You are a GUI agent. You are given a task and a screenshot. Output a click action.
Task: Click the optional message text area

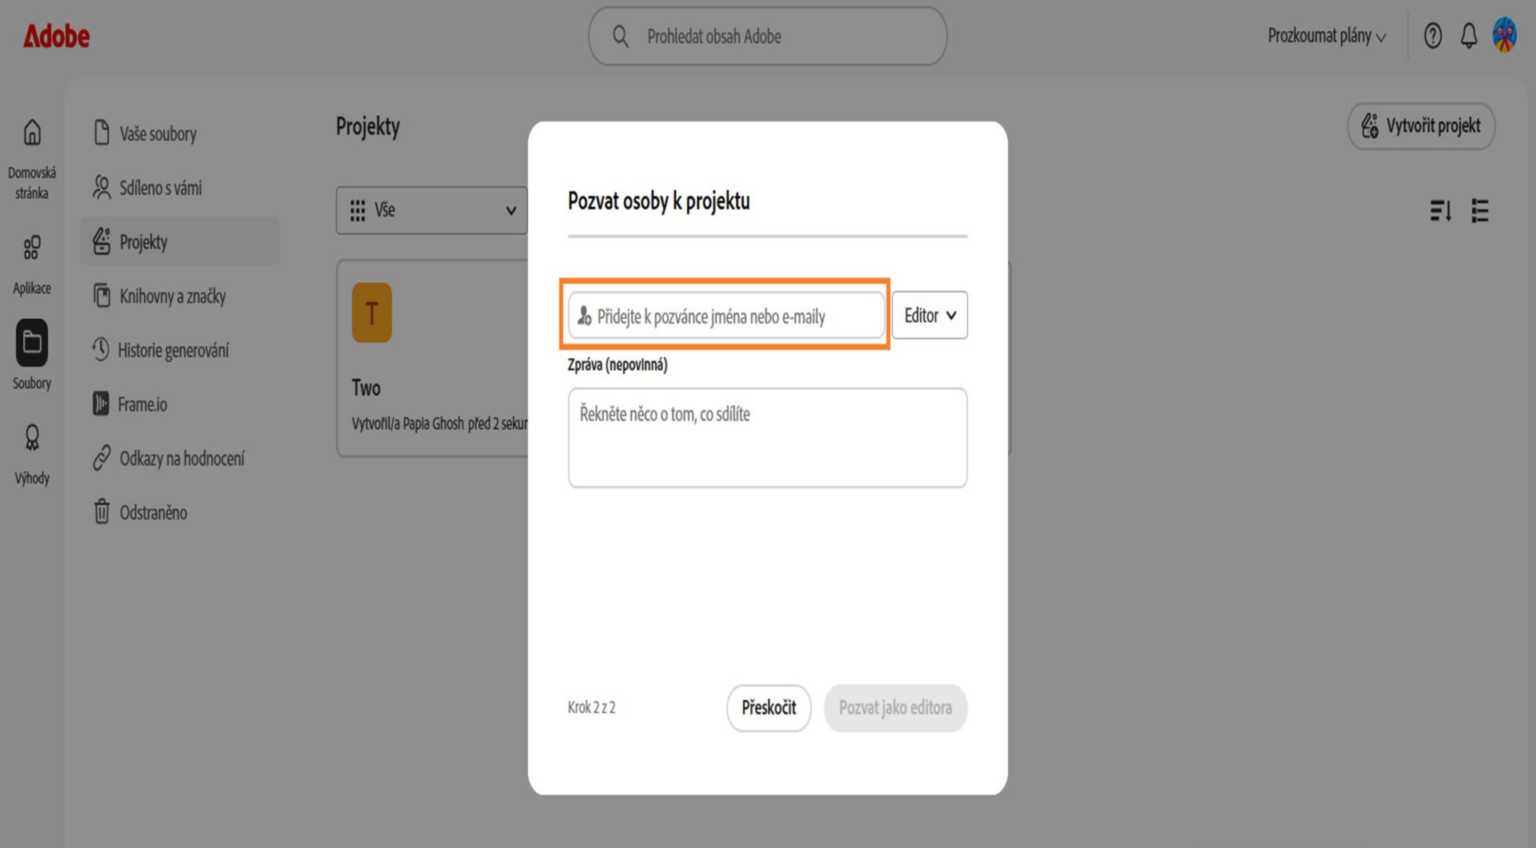coord(767,437)
